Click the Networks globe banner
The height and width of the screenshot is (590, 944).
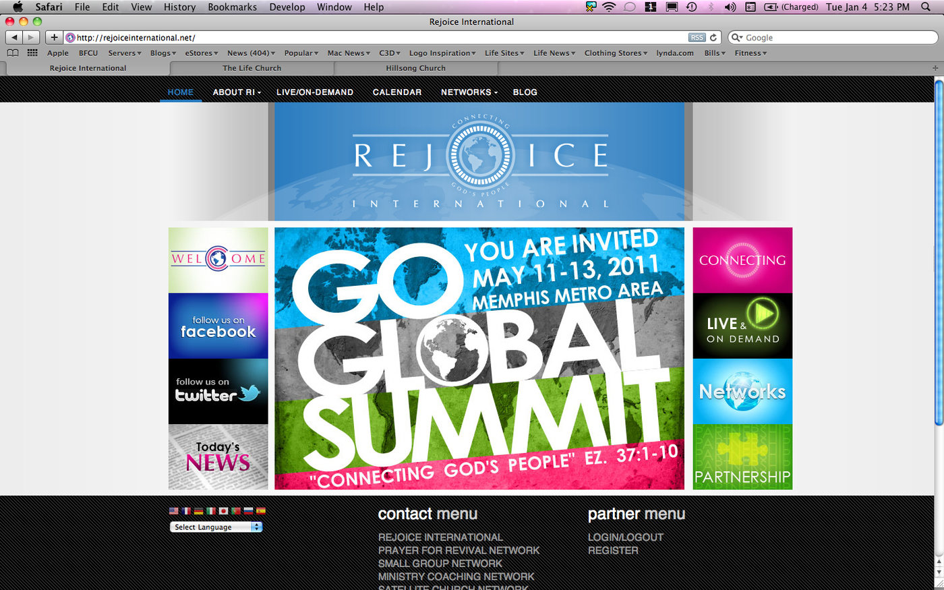coord(742,391)
